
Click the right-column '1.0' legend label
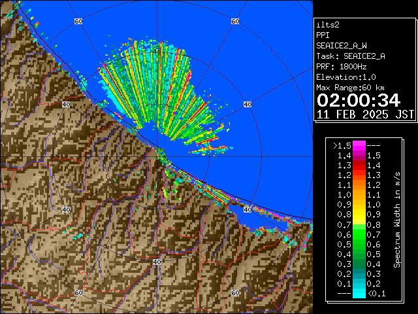374,205
